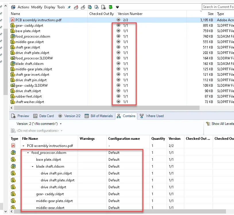Click the Search in Current Folder field
This screenshot has width=234, height=215.
coord(218,7)
